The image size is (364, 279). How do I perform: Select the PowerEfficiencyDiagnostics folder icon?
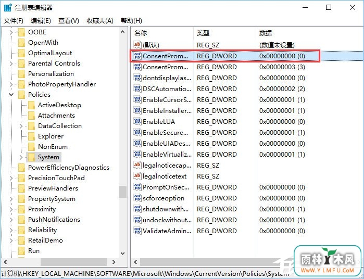point(21,168)
